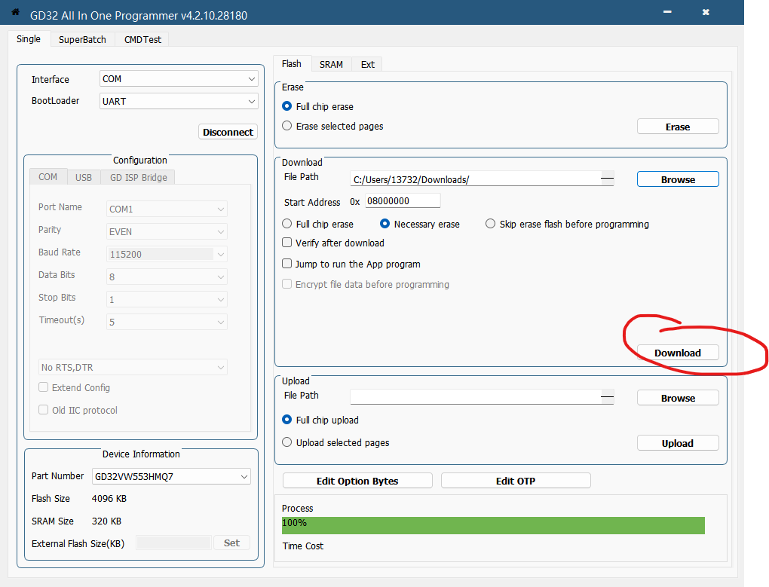Select Full chip erase in the Erase section

[x=287, y=106]
